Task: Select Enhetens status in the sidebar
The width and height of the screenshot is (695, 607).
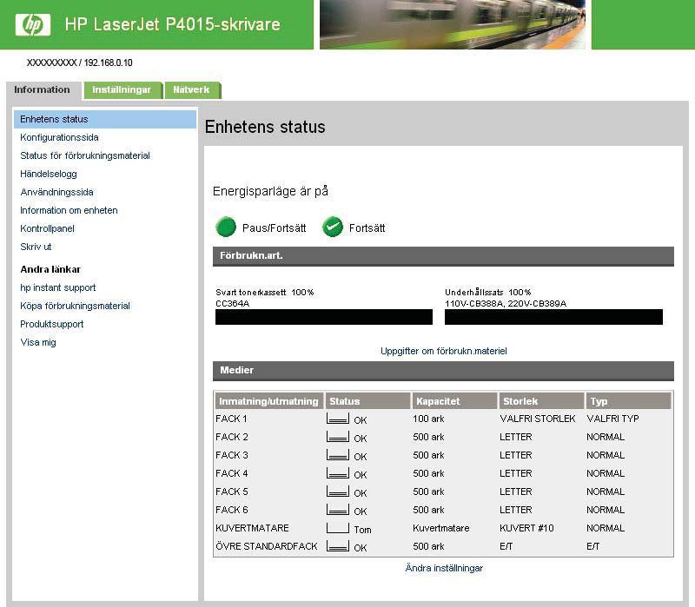Action: pos(105,119)
